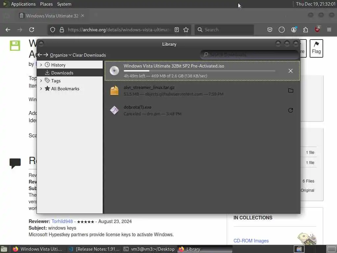
Task: Click the alvr_streamer archive package icon
Action: coord(114,90)
